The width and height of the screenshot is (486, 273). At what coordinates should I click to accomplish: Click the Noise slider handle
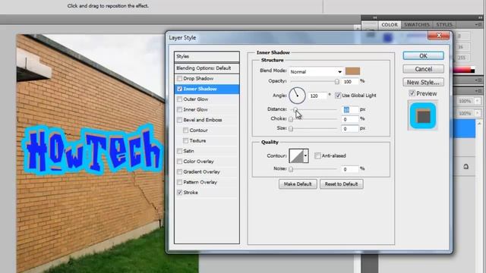(x=291, y=169)
